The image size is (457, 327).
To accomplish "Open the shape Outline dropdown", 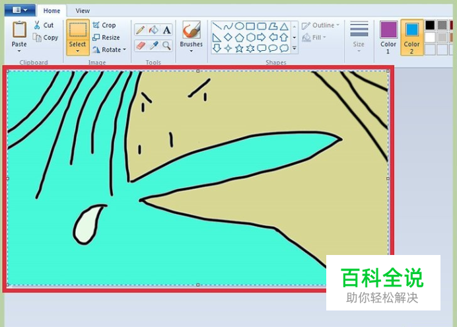I will pyautogui.click(x=320, y=25).
